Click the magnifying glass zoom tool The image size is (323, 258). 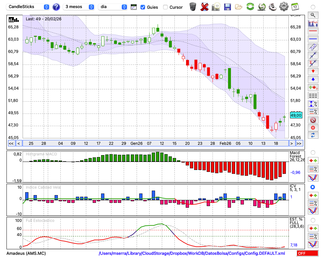(313, 15)
